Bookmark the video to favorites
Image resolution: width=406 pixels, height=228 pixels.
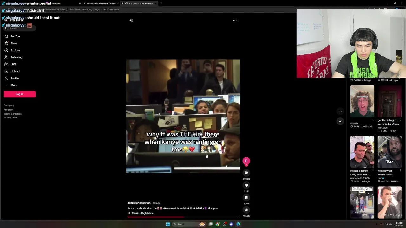(246, 198)
